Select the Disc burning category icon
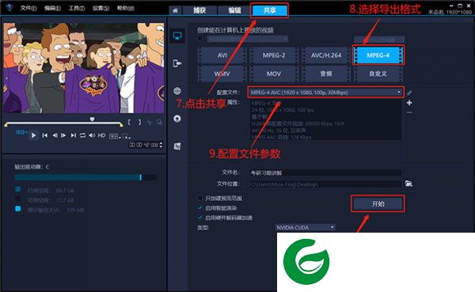Screen dimensions: 475x292 177,119
